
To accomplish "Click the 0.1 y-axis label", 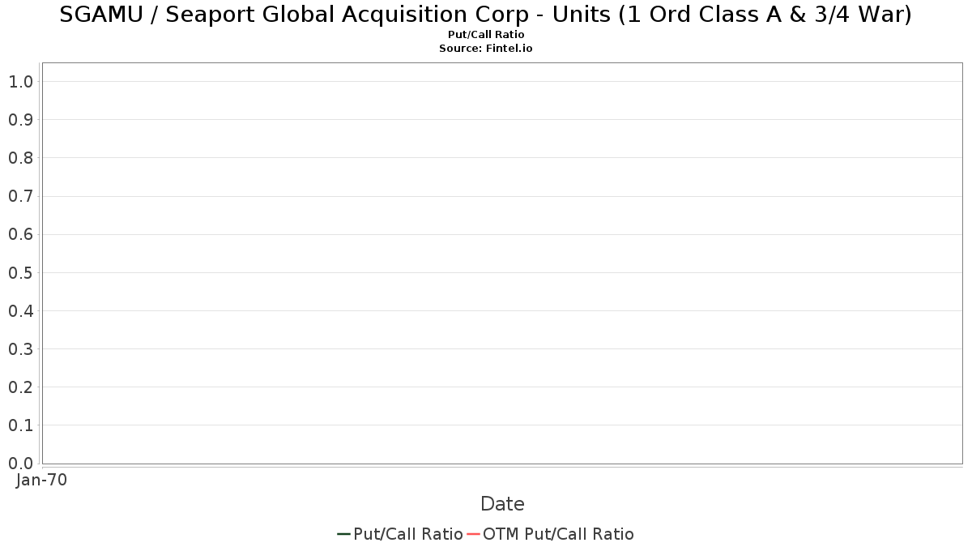I will pos(20,425).
